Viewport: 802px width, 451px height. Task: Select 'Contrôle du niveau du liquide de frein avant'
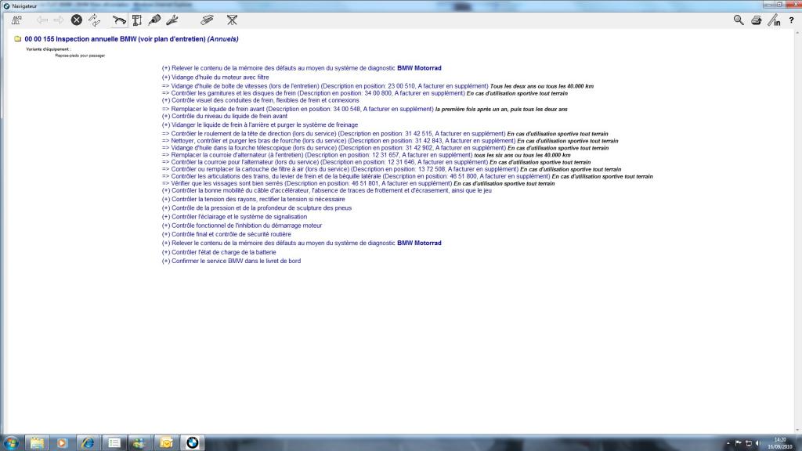225,116
